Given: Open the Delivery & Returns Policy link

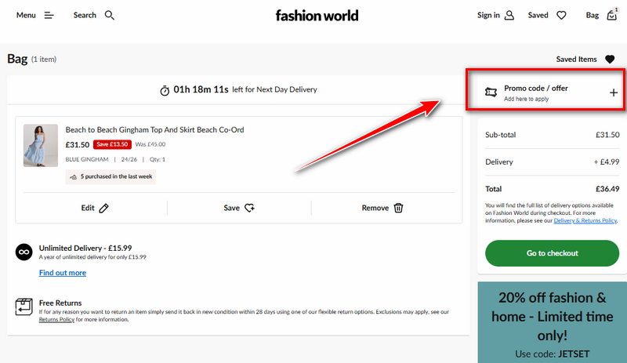Looking at the screenshot, I should point(585,220).
